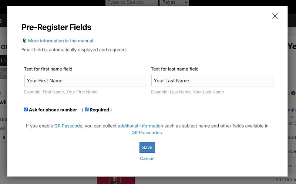This screenshot has width=296, height=184.
Task: Select the partially visible List item
Action: pos(291,166)
